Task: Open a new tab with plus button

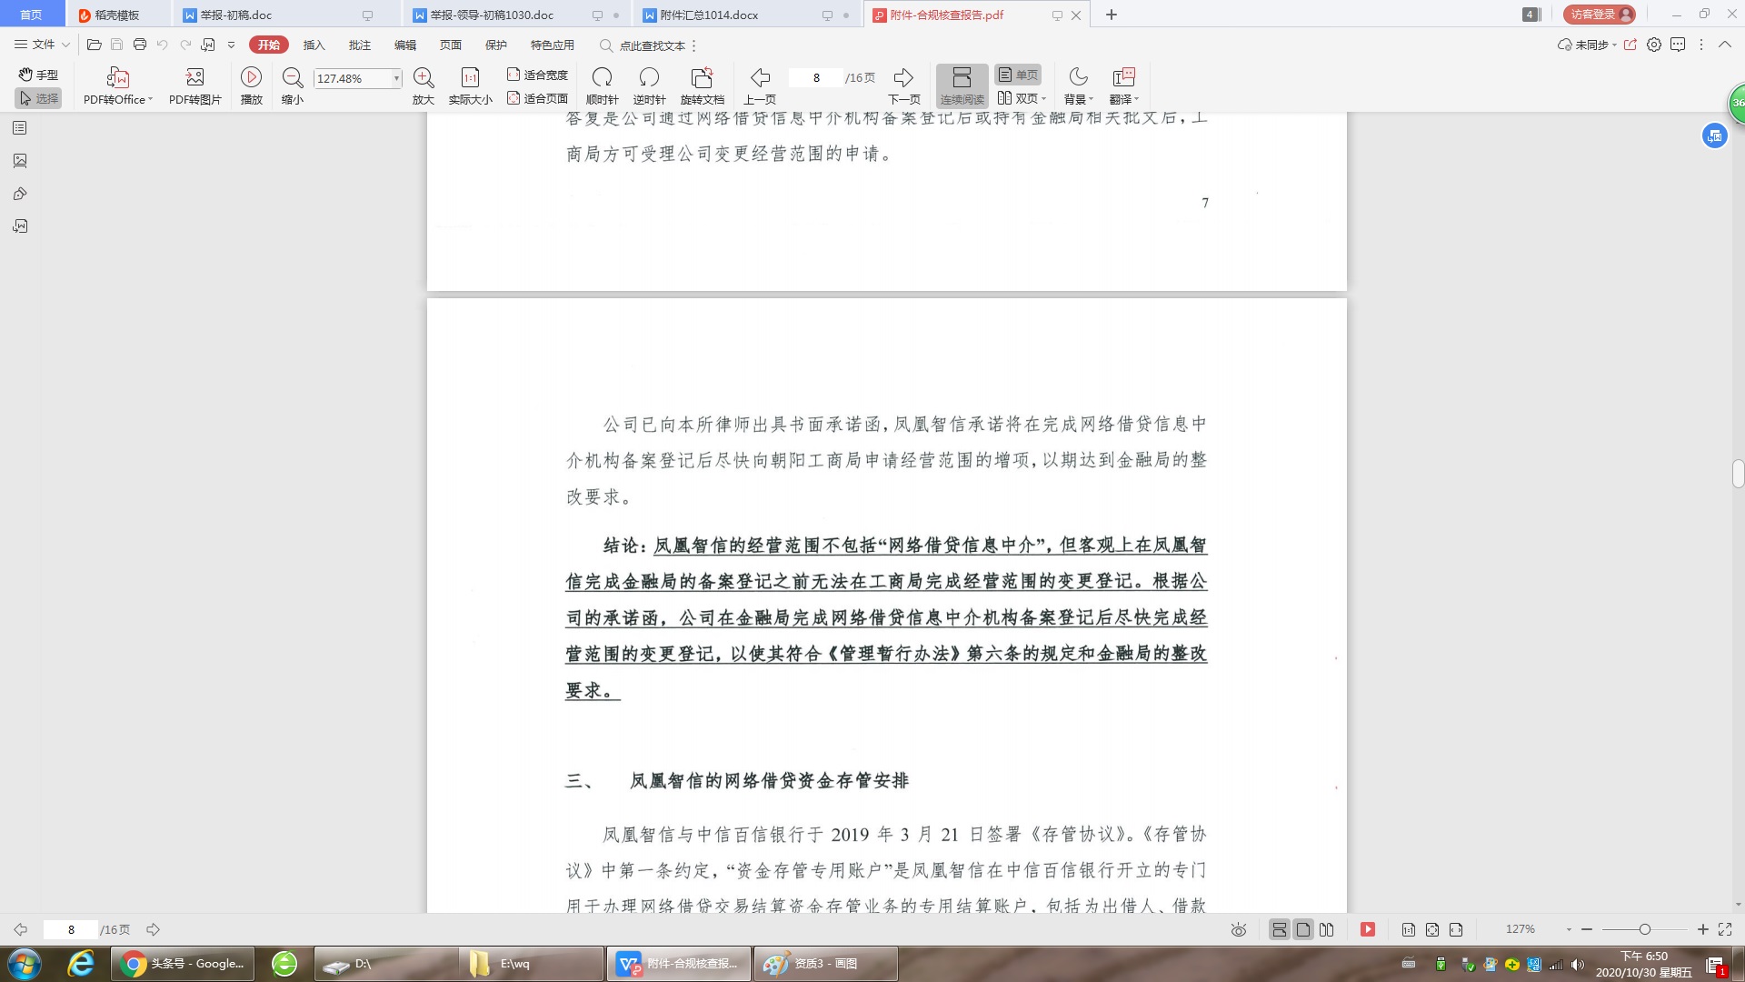Action: coord(1112,15)
